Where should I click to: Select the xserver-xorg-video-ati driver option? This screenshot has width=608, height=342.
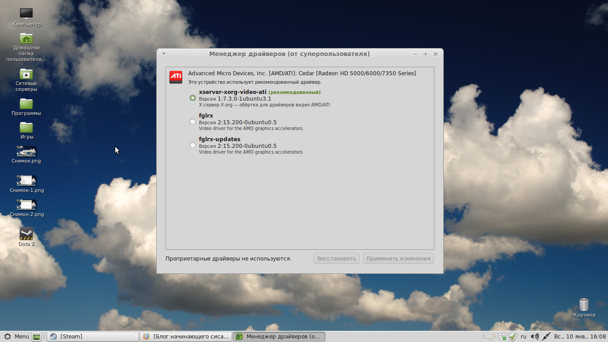click(x=193, y=98)
